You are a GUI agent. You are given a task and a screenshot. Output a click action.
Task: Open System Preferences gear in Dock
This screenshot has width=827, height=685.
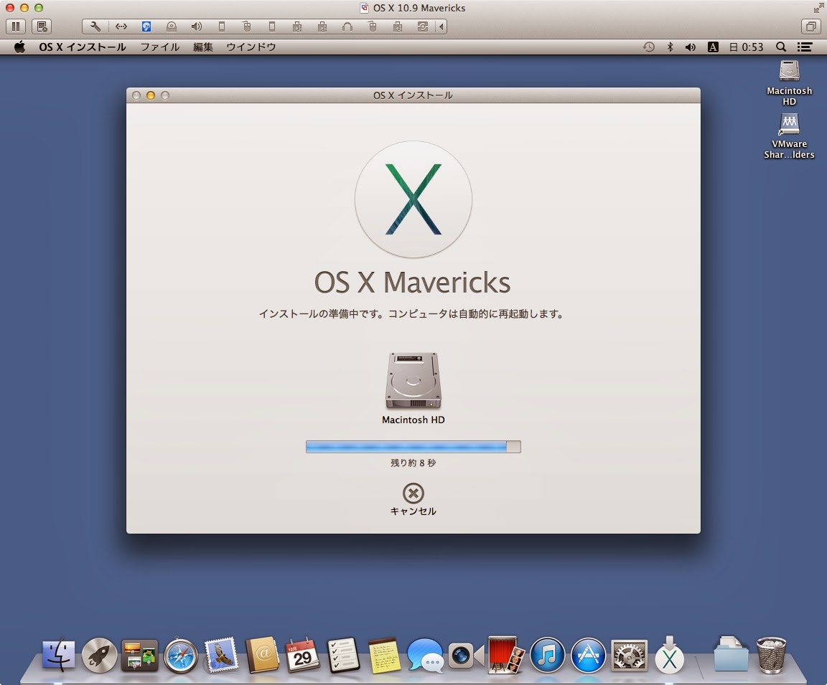point(629,655)
